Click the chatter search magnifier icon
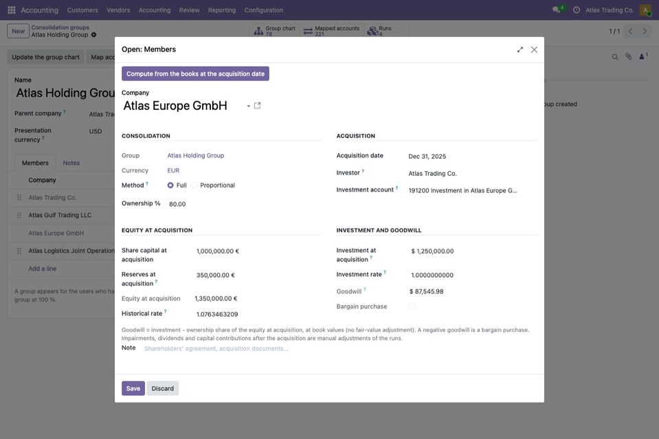Image resolution: width=659 pixels, height=439 pixels. (615, 57)
